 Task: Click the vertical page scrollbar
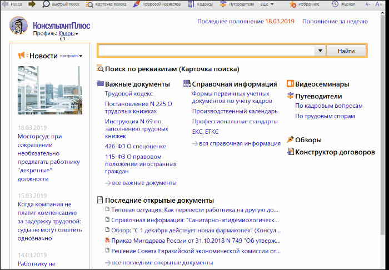pos(383,124)
